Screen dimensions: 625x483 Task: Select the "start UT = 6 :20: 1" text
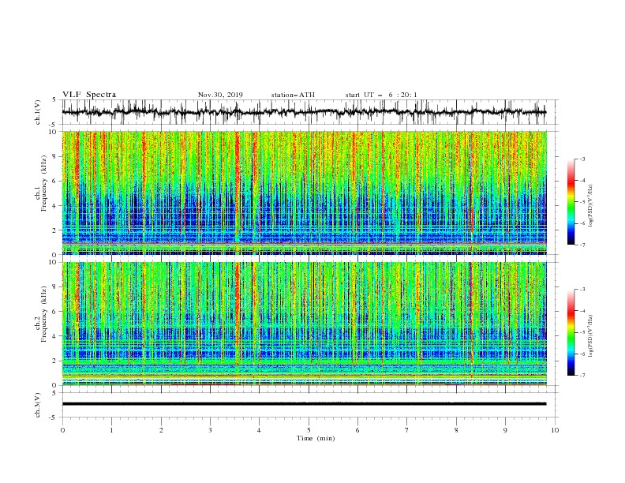[x=381, y=95]
